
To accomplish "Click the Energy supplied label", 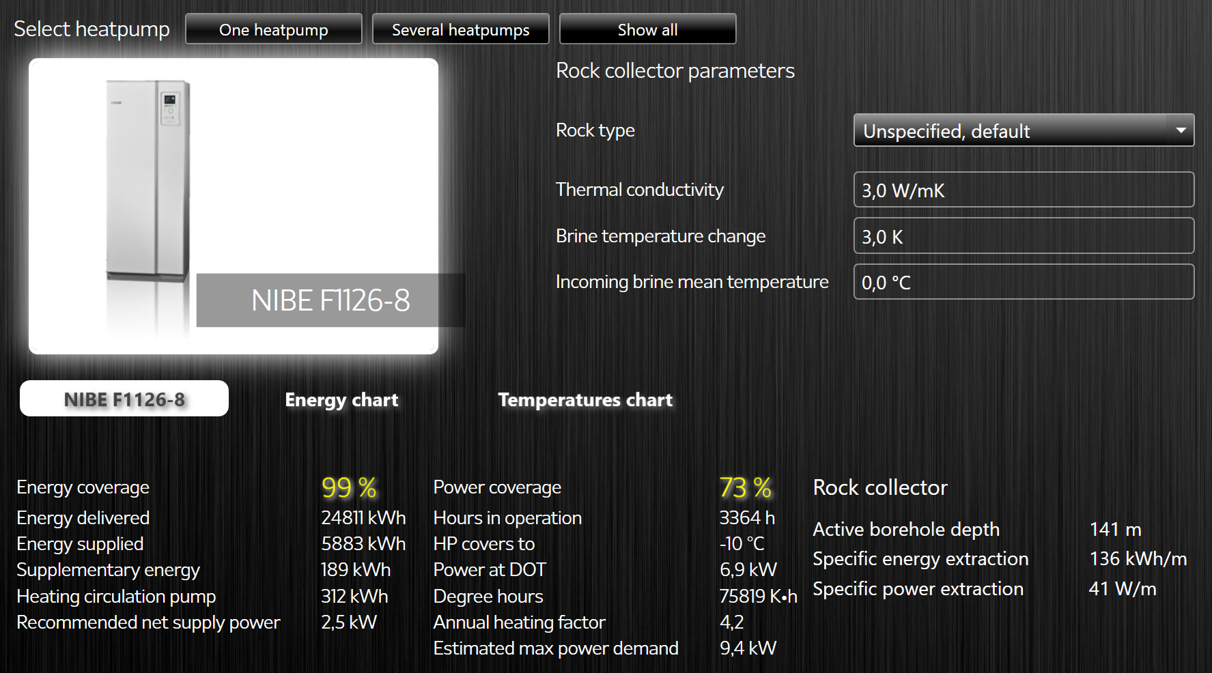I will [x=80, y=544].
